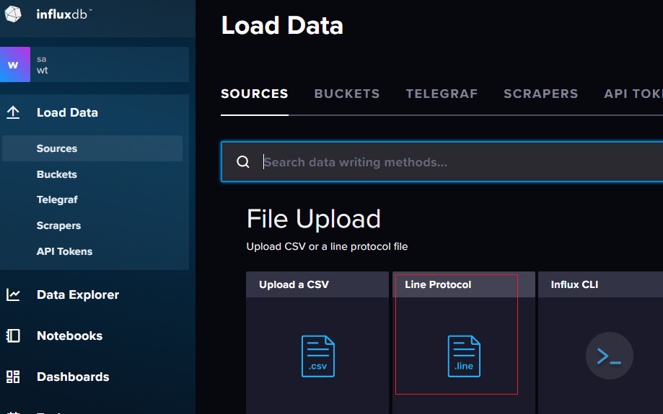Switch to the SCRAPERS tab
Viewport: 663px width, 414px height.
pyautogui.click(x=541, y=94)
